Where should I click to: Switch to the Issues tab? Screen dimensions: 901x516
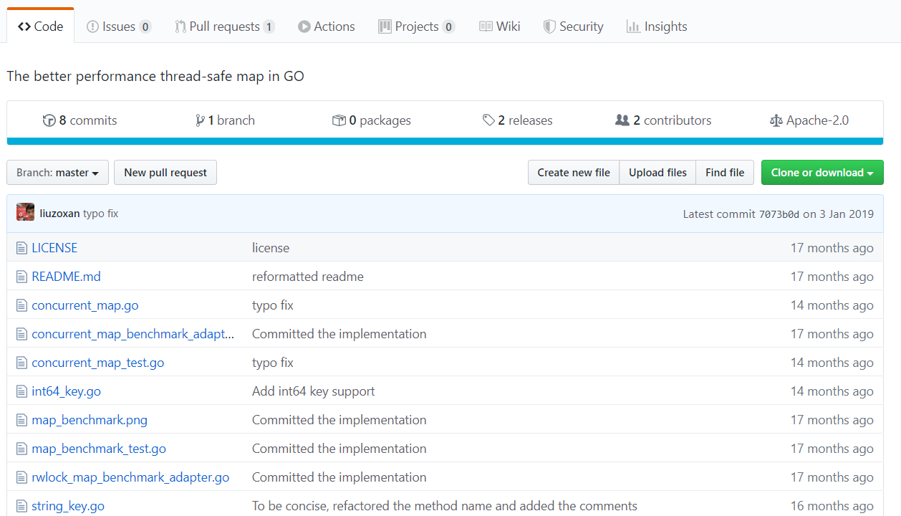pyautogui.click(x=118, y=27)
